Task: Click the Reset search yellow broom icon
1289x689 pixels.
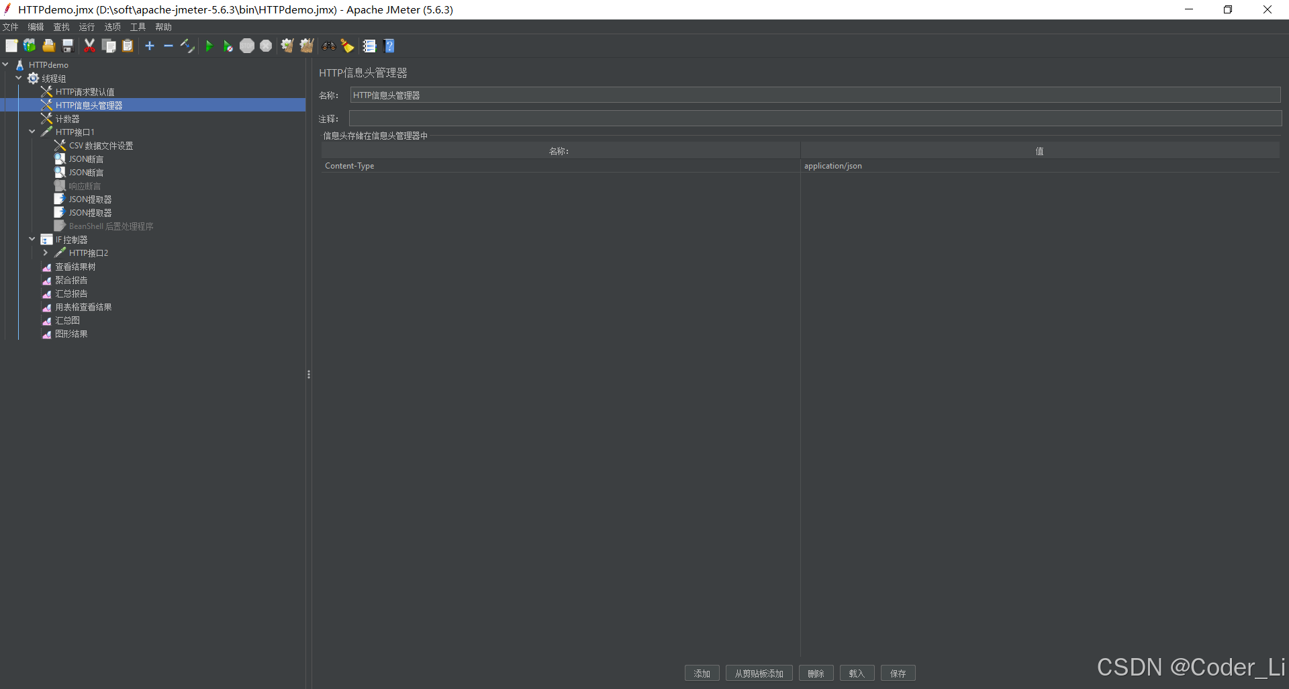Action: pos(348,46)
